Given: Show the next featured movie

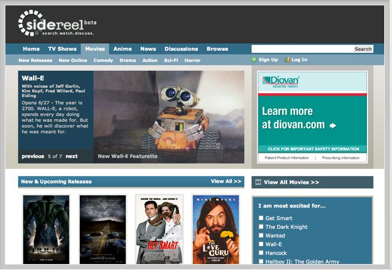Looking at the screenshot, I should coord(71,156).
